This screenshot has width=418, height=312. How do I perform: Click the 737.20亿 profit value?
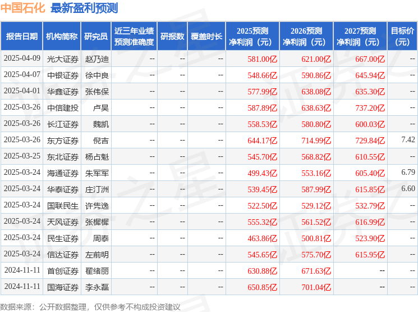point(370,108)
